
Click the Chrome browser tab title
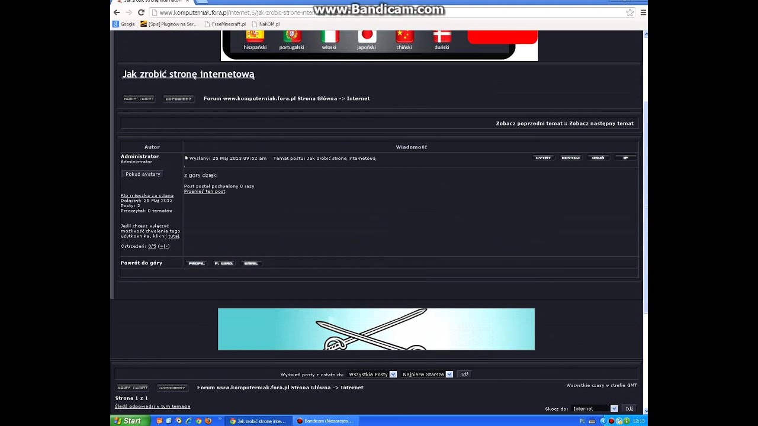[x=152, y=2]
